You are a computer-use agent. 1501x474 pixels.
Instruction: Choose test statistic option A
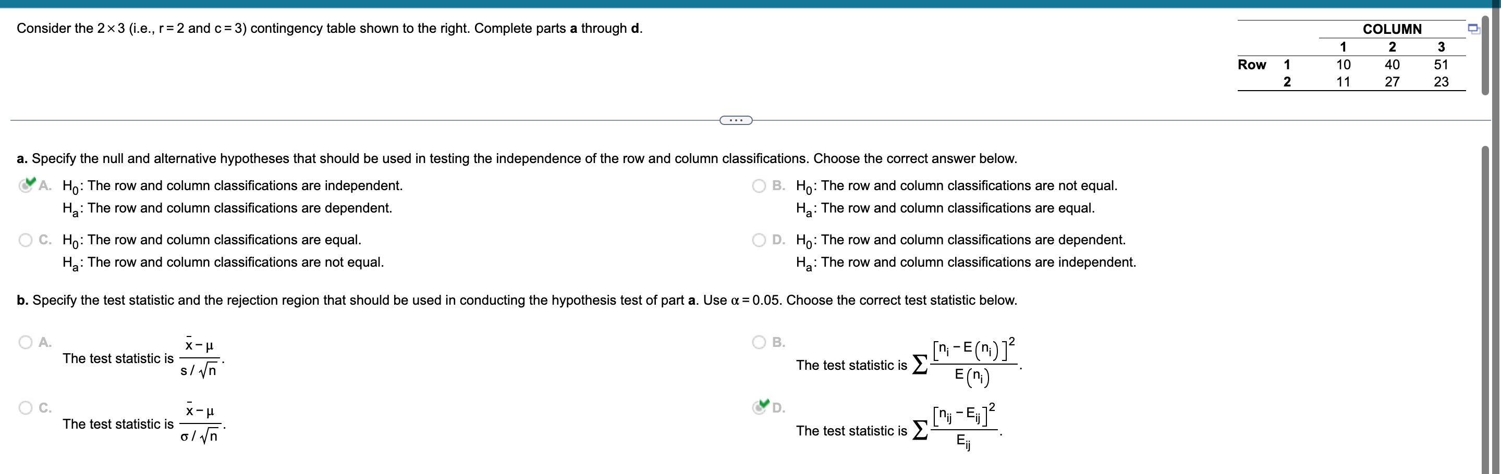25,342
